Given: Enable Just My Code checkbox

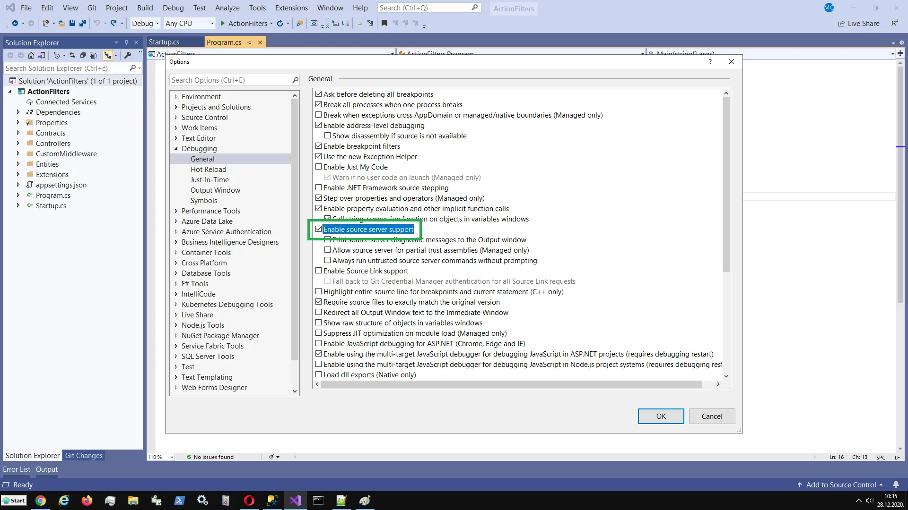Looking at the screenshot, I should [x=319, y=167].
